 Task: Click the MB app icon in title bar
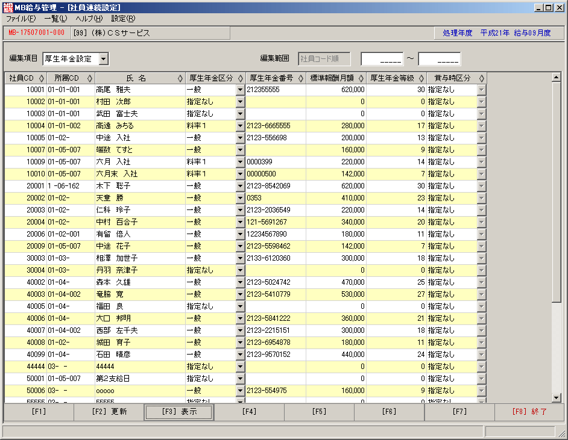pyautogui.click(x=8, y=7)
